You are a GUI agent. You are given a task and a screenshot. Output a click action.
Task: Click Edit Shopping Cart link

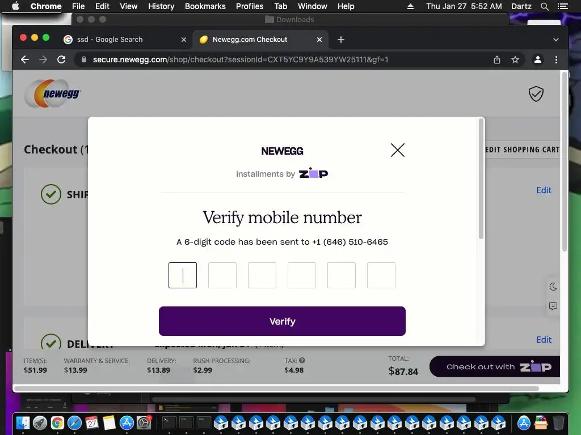[523, 150]
